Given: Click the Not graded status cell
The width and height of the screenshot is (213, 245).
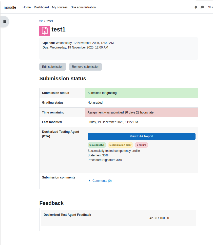Looking at the screenshot, I should tap(142, 103).
